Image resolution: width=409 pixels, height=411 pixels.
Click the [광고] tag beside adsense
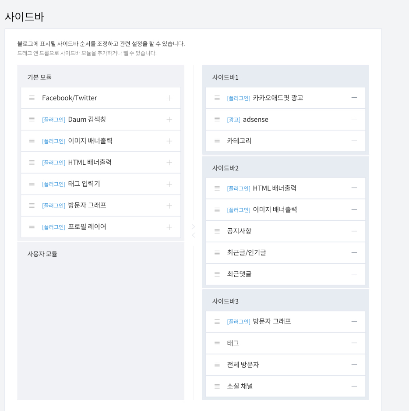point(234,120)
